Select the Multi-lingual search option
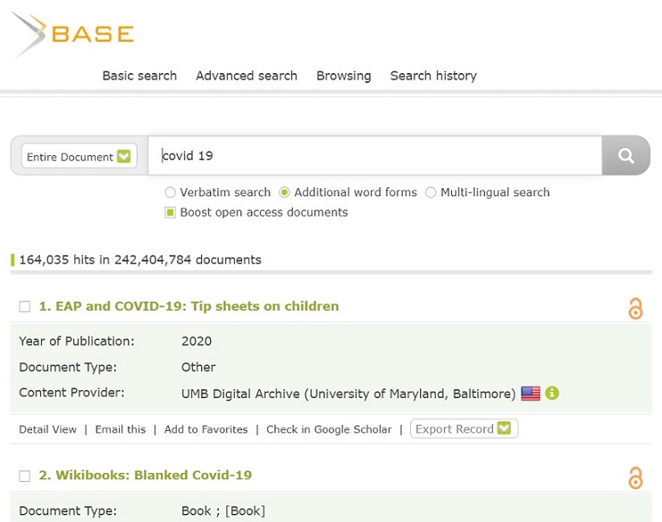Screen dimensions: 662x522 click(x=431, y=193)
